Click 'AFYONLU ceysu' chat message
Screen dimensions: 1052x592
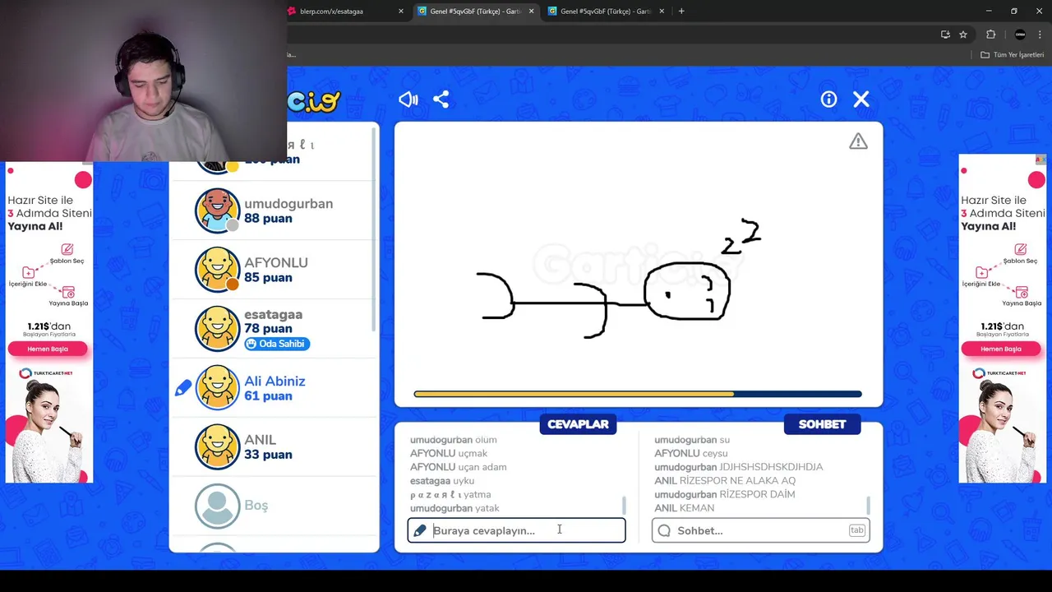(x=691, y=454)
